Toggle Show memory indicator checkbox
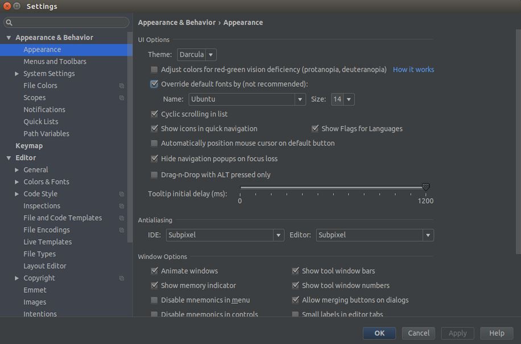 coord(154,286)
